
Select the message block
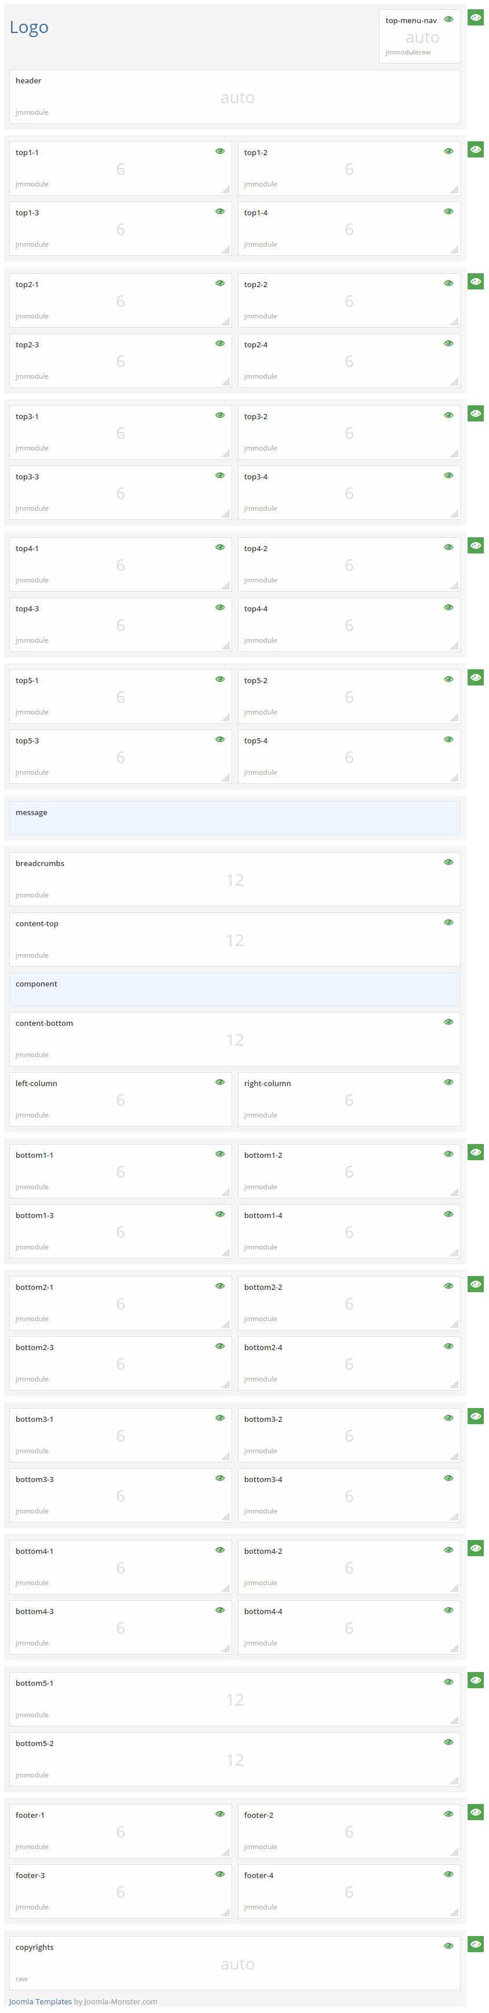click(x=234, y=817)
